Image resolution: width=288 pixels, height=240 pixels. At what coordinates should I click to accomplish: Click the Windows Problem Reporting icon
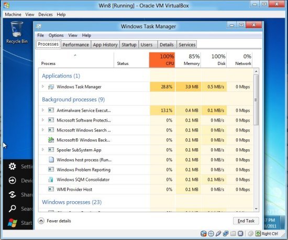click(51, 169)
